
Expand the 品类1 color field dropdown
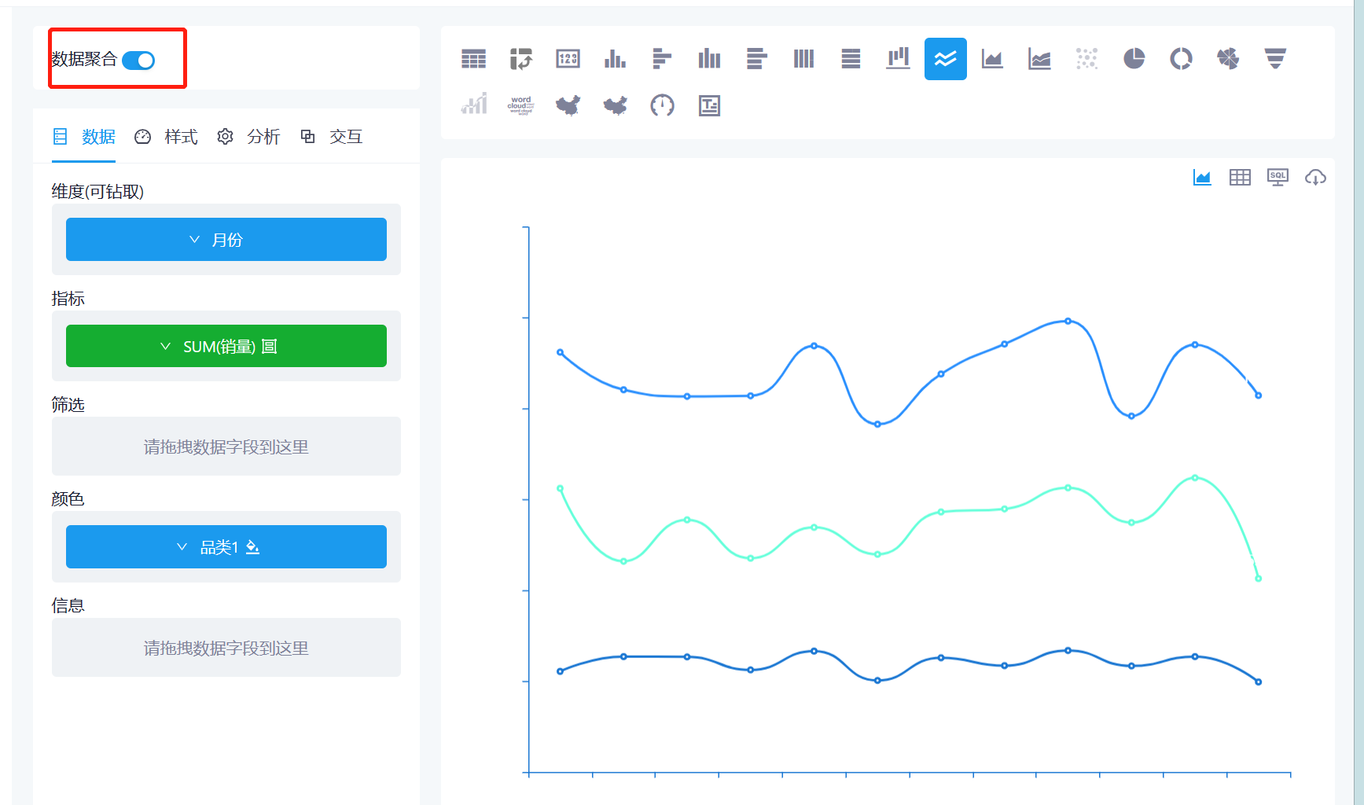(x=182, y=546)
